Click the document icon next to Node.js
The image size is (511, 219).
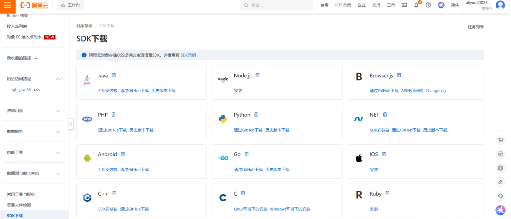[x=258, y=75]
